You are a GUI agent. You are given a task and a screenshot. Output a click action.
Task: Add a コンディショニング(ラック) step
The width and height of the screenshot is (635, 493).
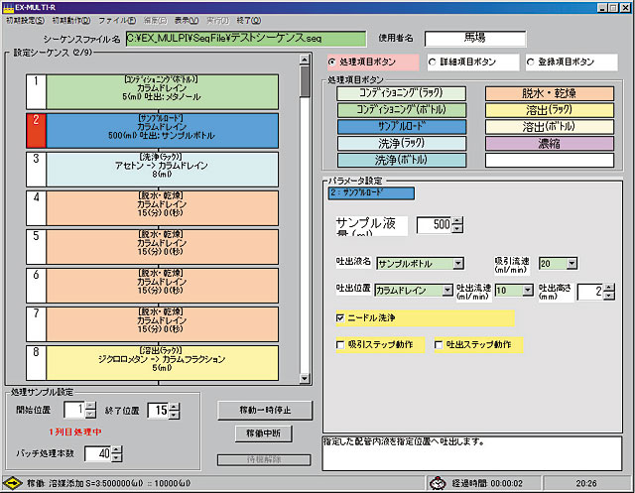point(401,93)
